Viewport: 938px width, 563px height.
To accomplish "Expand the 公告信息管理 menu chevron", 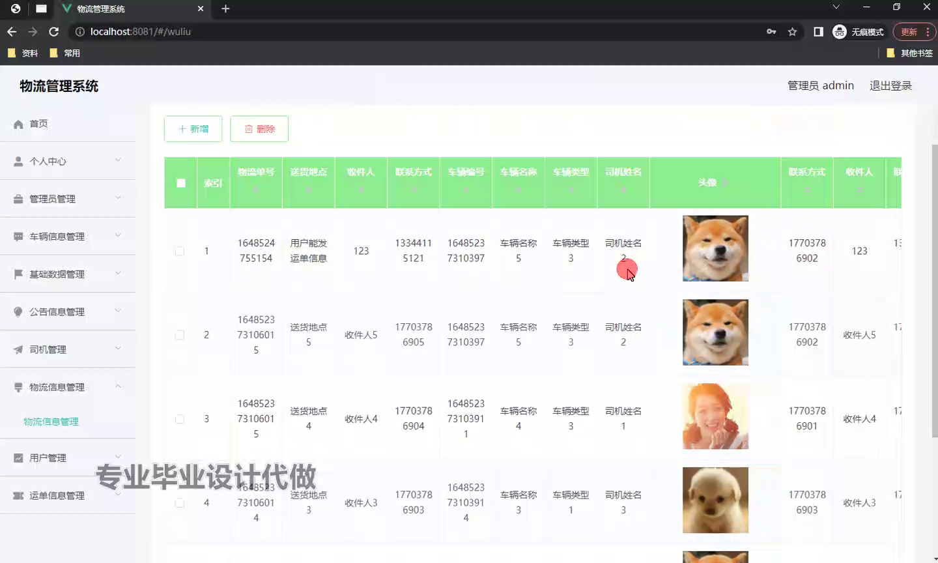I will 118,311.
